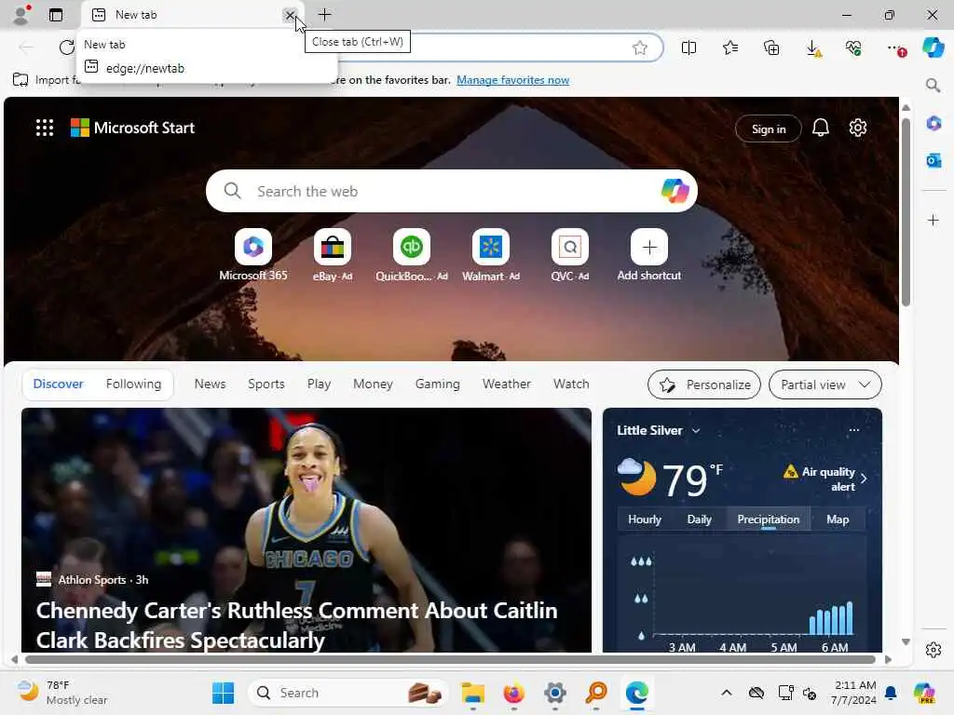Add this page to favorites star

(639, 47)
